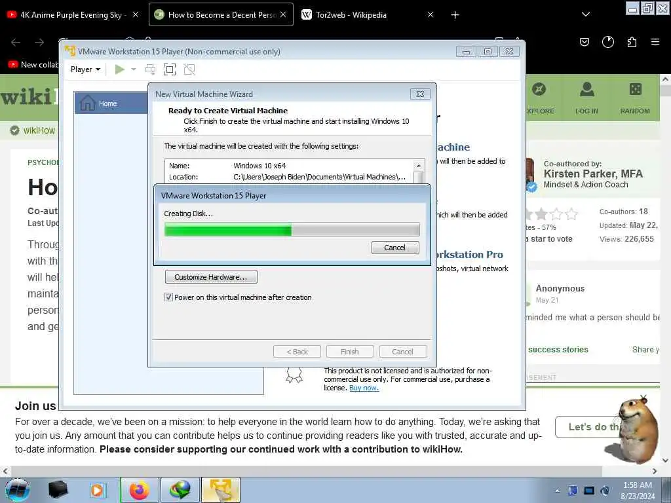Open media player taskbar icon
Image resolution: width=671 pixels, height=503 pixels.
pyautogui.click(x=97, y=490)
